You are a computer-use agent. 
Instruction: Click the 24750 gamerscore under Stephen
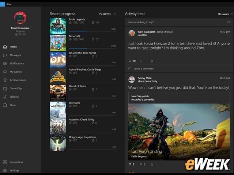pos(20,35)
